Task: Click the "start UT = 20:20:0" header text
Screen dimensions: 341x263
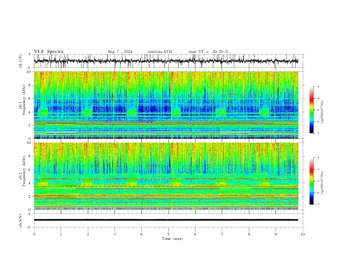Action: (208, 52)
